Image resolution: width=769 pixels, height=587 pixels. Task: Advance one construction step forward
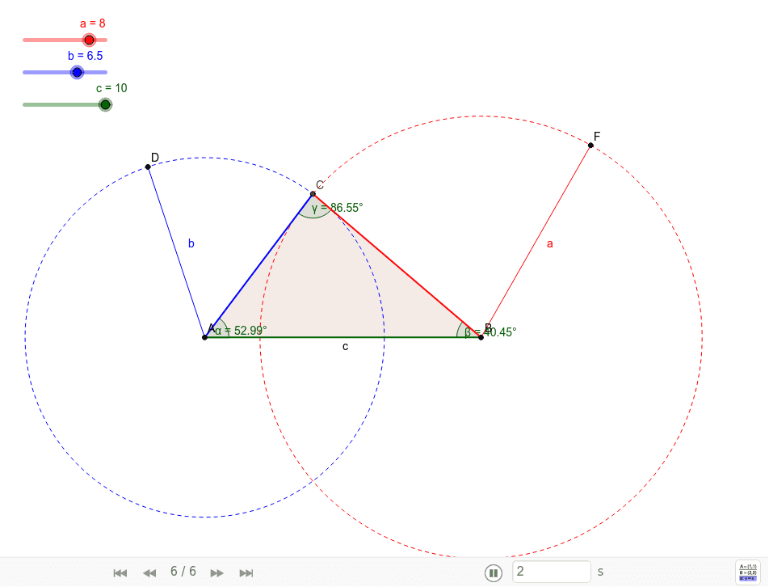coord(216,572)
